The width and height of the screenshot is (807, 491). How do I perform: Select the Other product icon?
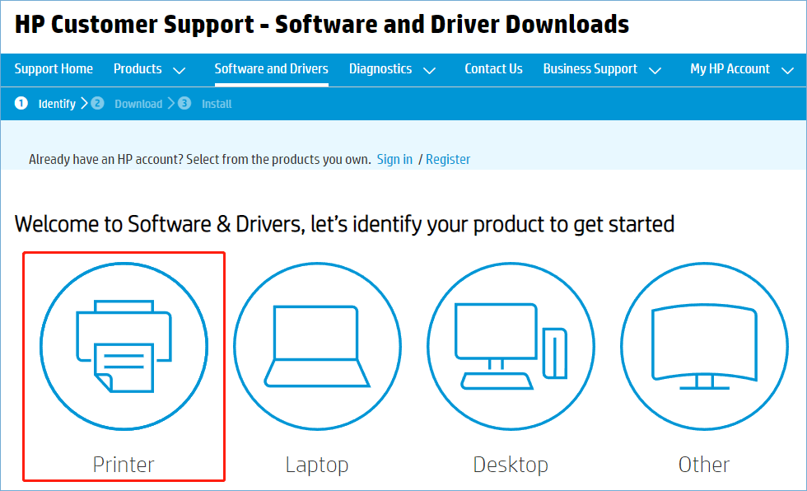[x=704, y=346]
